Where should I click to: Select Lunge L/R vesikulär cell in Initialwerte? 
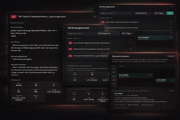[54, 91]
